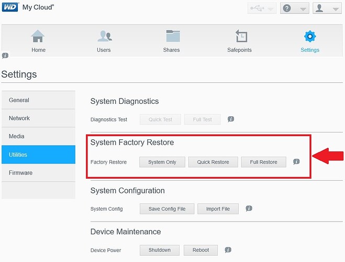This screenshot has width=345, height=262.
Task: Open the help question mark icon
Action: pos(287,8)
